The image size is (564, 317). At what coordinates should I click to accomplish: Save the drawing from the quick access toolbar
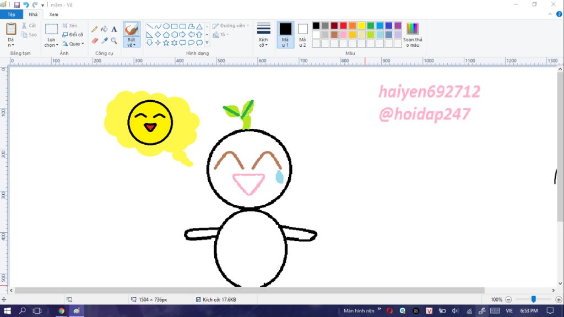(x=17, y=5)
